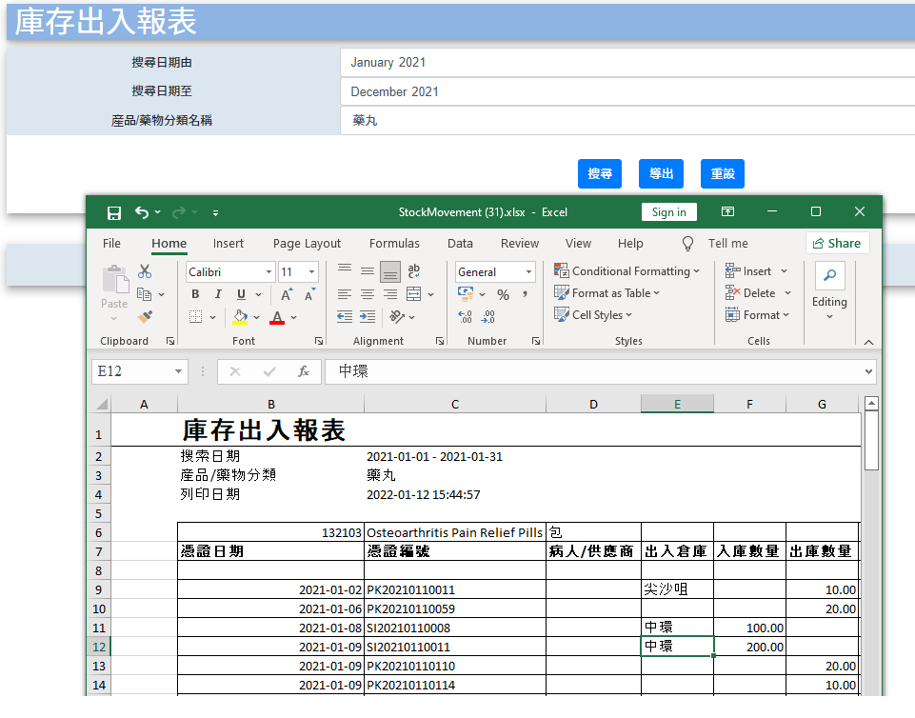Increase decimal places in Number group
915x718 pixels.
[465, 317]
